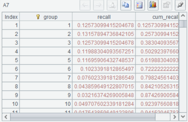
Task: Click the key icon in group header
Action: pyautogui.click(x=37, y=17)
